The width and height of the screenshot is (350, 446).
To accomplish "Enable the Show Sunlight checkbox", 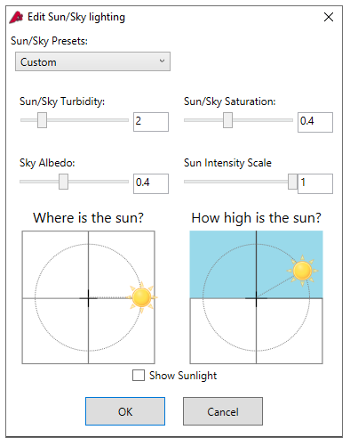I will [x=139, y=375].
